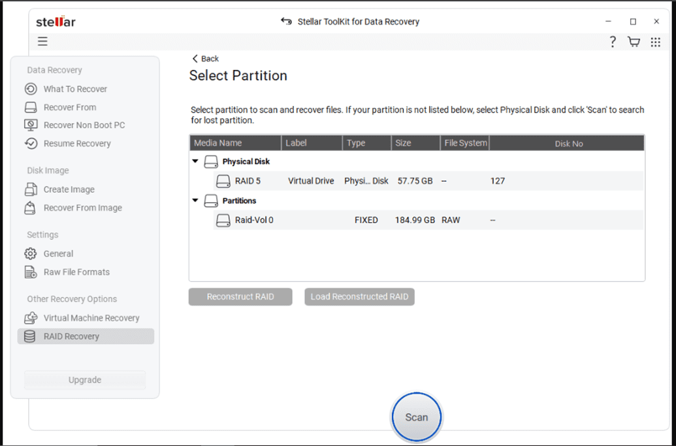Collapse the Partitions tree entry
676x446 pixels.
tap(195, 200)
